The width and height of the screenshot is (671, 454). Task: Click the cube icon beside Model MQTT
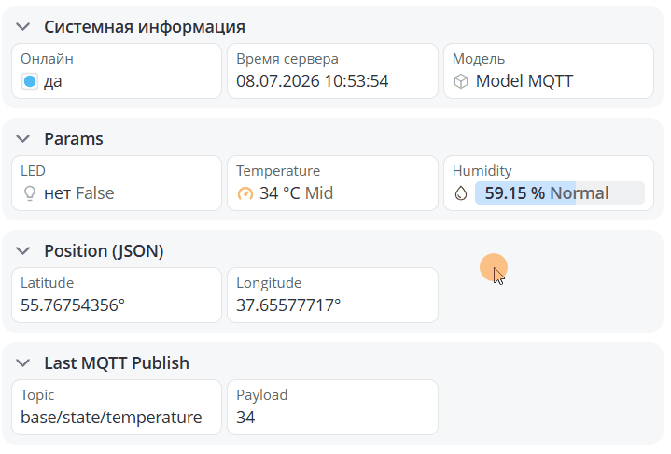[461, 81]
